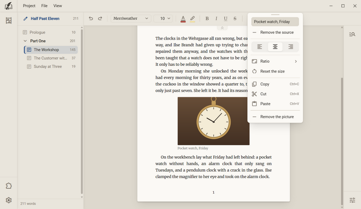361x209 pixels.
Task: Open the plugins puzzle-piece icon
Action: (9, 186)
